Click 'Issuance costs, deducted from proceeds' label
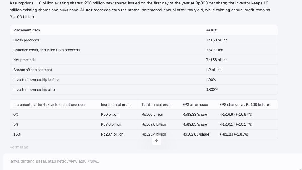The width and height of the screenshot is (302, 170). [47, 50]
